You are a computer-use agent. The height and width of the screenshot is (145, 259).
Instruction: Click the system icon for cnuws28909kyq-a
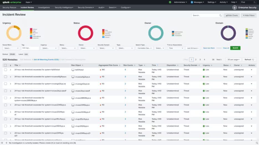(73, 98)
